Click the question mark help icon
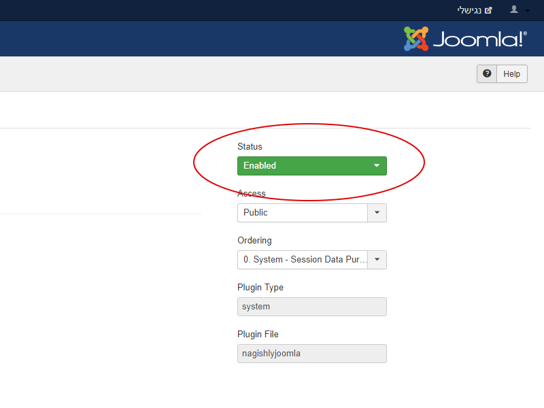The height and width of the screenshot is (408, 544). click(x=487, y=73)
